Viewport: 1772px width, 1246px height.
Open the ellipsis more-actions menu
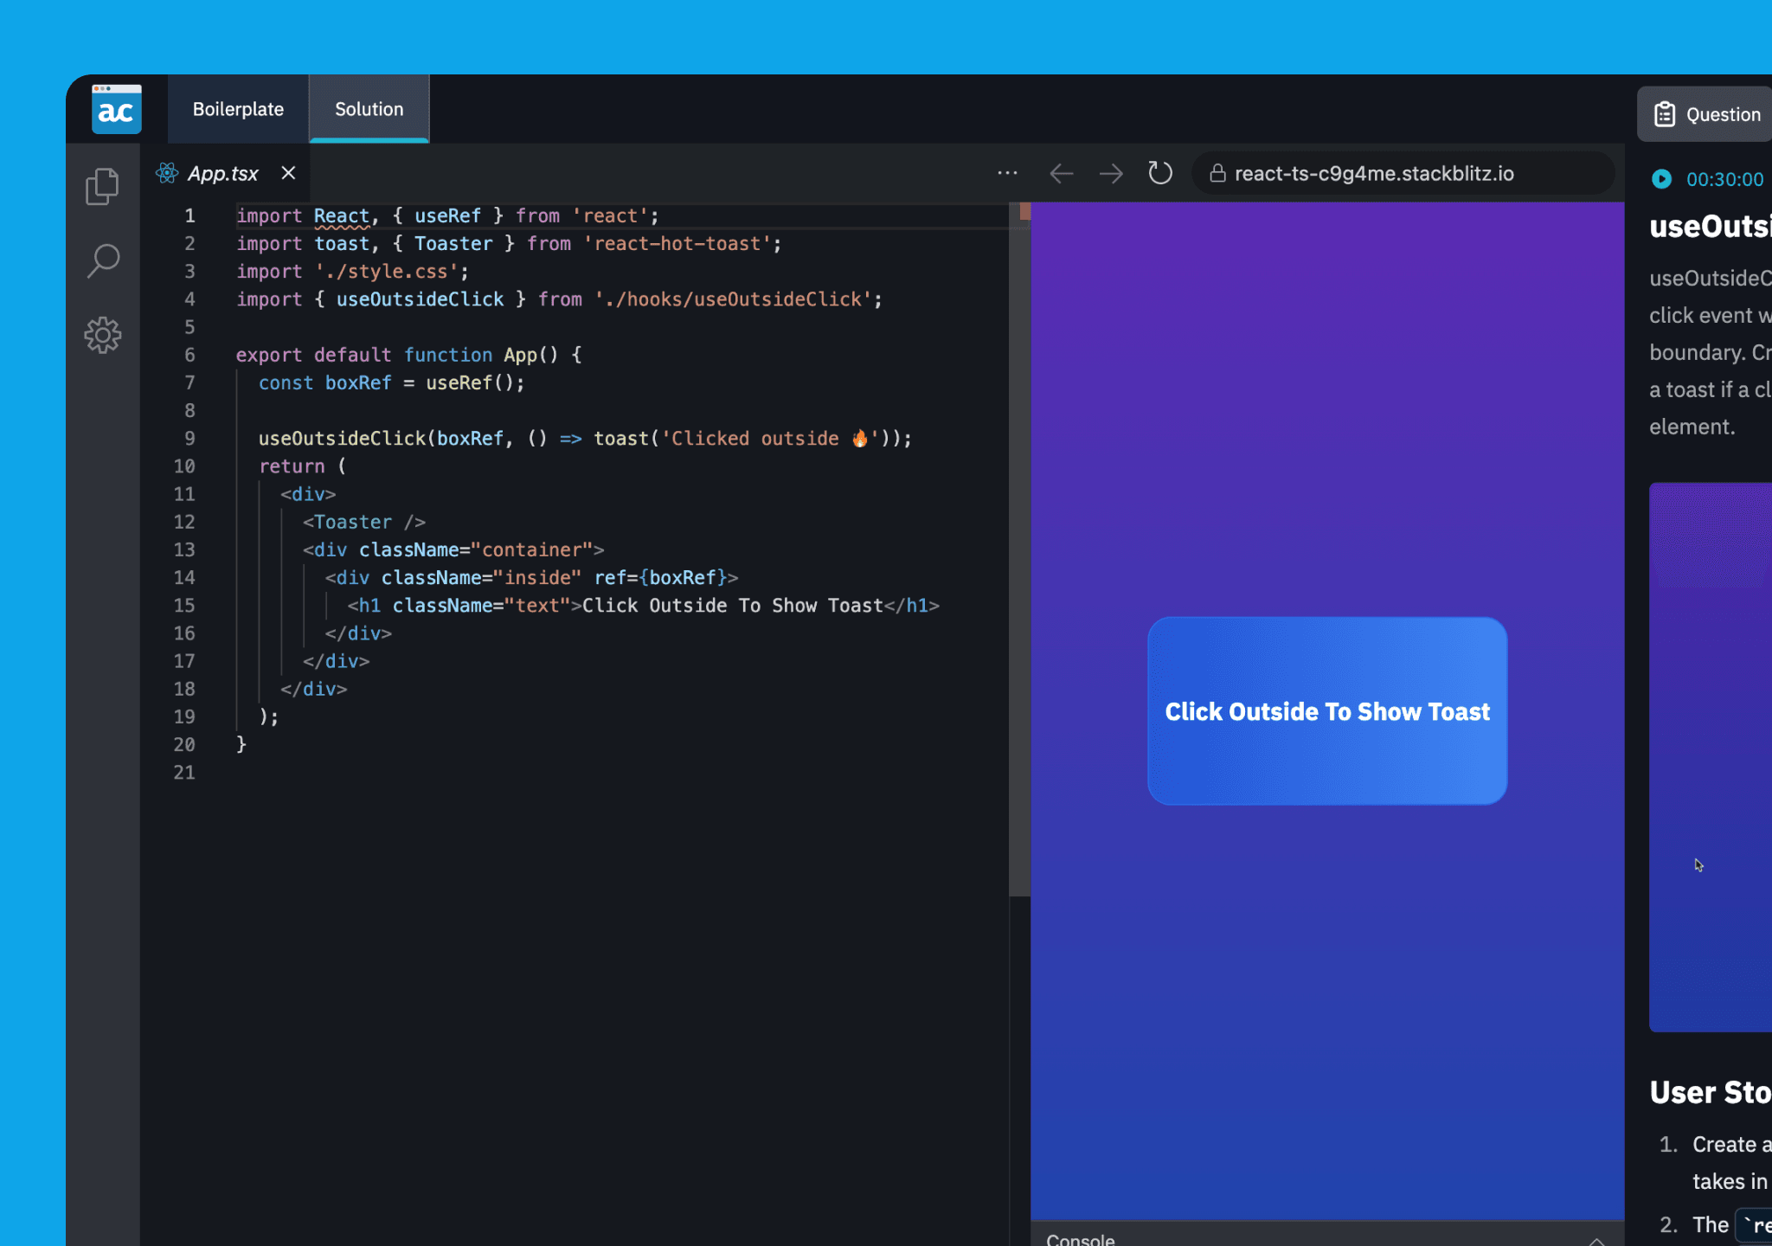click(x=1006, y=173)
